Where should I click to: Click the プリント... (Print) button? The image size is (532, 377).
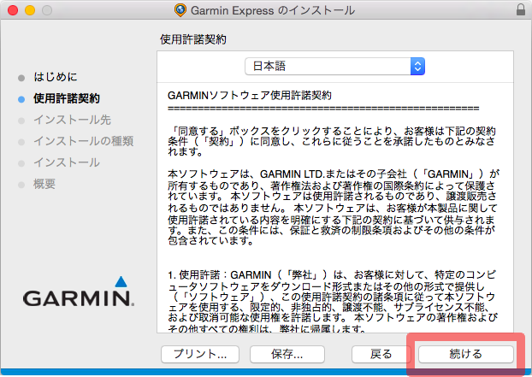pyautogui.click(x=200, y=354)
